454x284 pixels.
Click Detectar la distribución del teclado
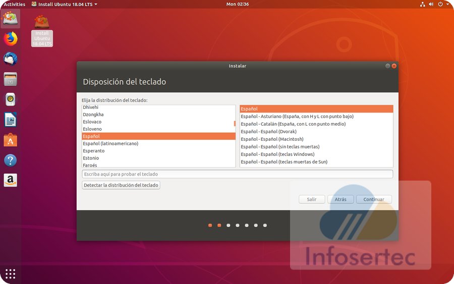click(x=121, y=185)
